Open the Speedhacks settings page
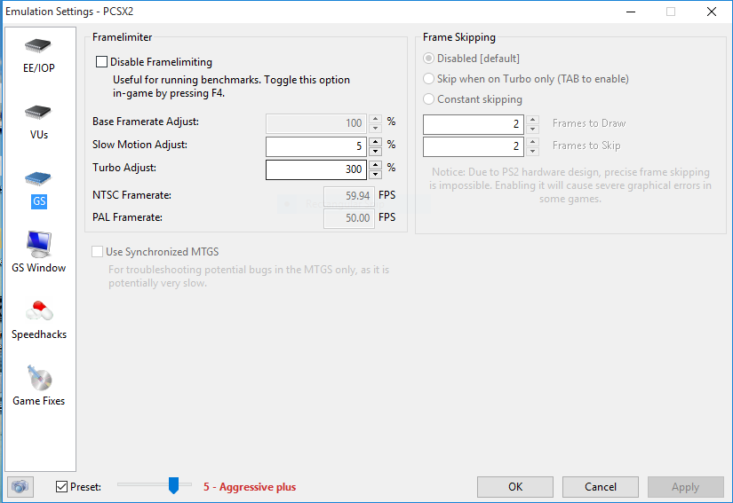 tap(39, 320)
